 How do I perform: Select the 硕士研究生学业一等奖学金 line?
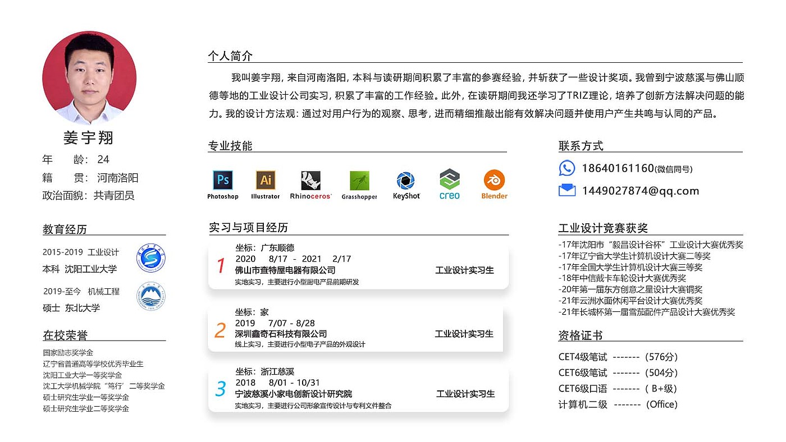pos(86,398)
